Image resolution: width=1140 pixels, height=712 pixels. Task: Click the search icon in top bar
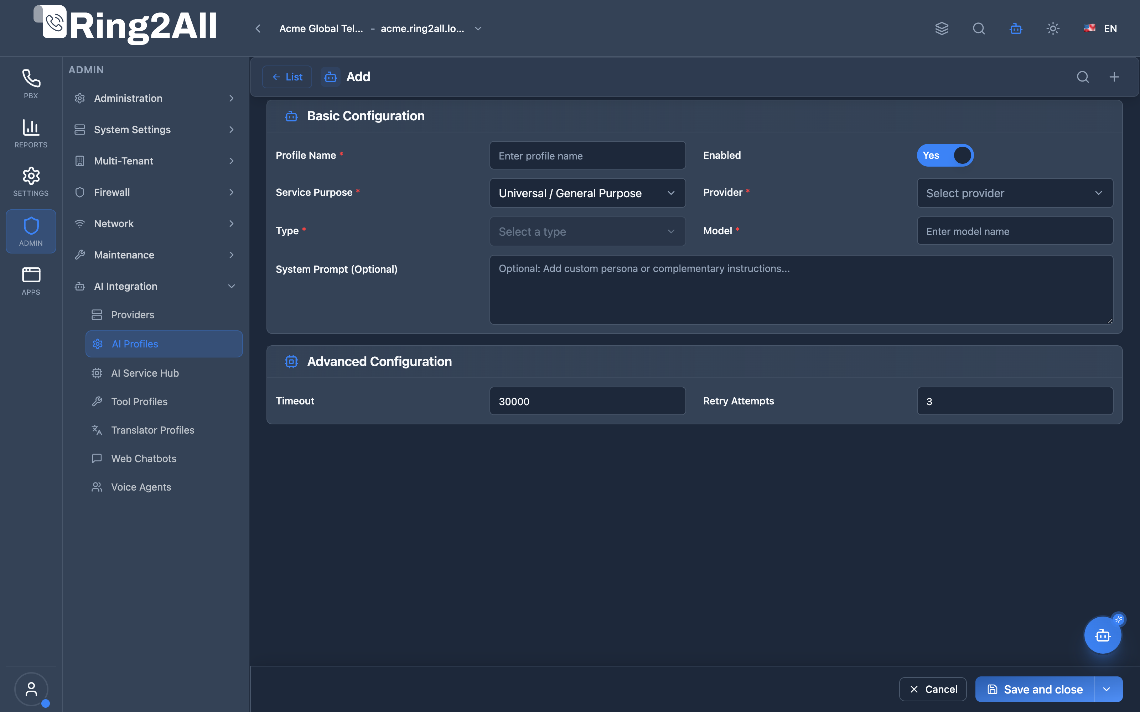[979, 29]
